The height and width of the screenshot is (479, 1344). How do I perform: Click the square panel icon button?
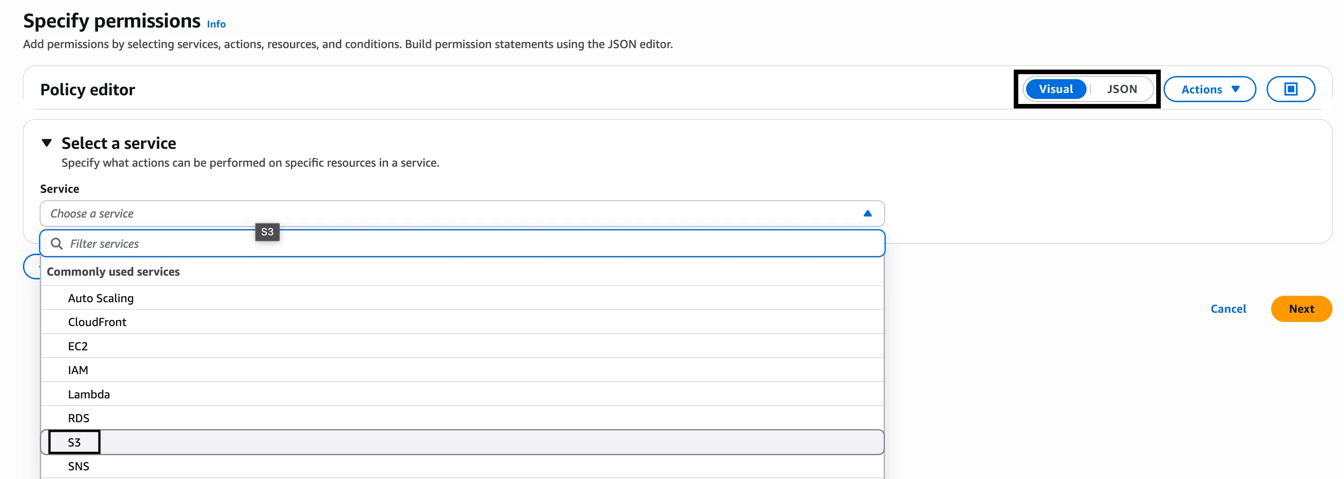coord(1290,89)
